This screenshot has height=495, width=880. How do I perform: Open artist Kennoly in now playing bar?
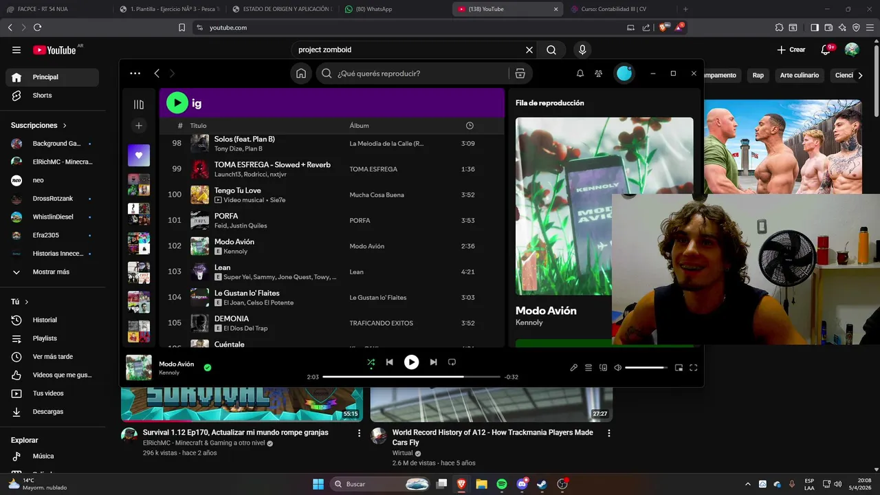click(x=169, y=373)
